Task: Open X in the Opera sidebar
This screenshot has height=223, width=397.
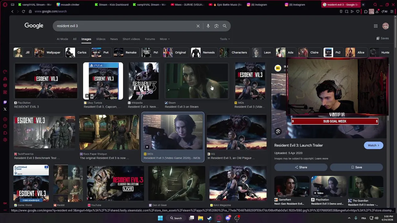Action: (x=5, y=109)
